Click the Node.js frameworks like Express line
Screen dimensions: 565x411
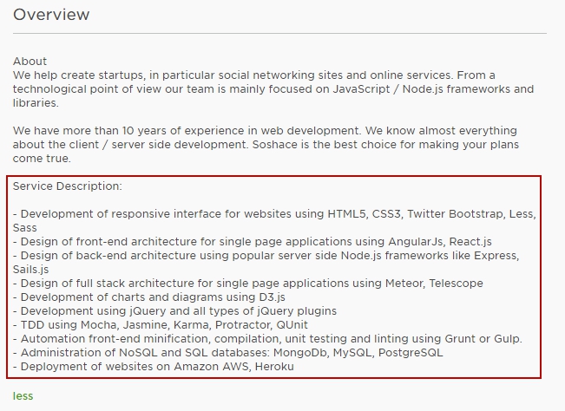[x=266, y=263]
